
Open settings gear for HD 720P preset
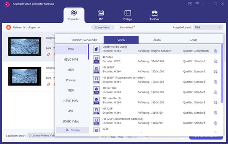[x=215, y=113]
